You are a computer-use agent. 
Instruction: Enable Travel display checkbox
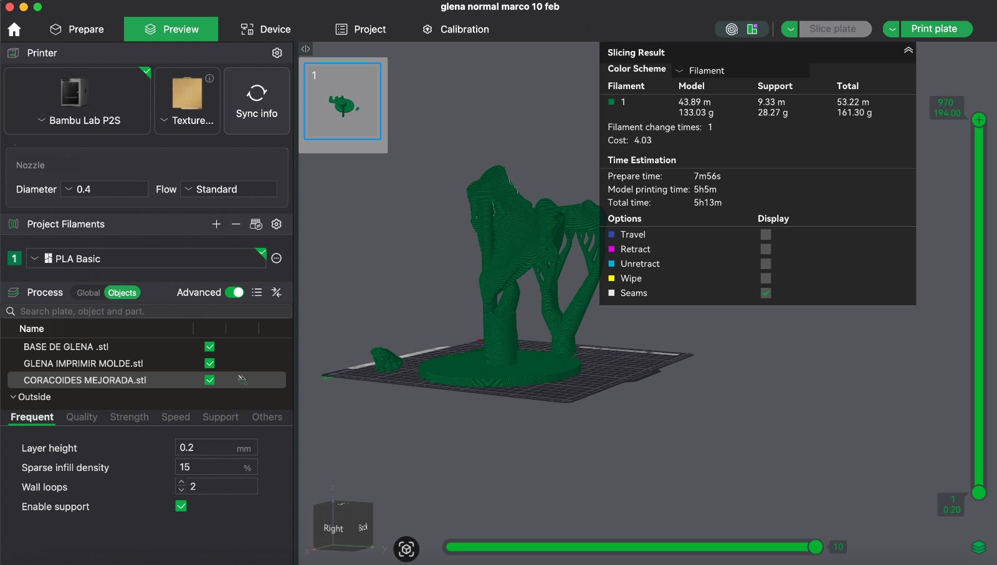tap(766, 235)
